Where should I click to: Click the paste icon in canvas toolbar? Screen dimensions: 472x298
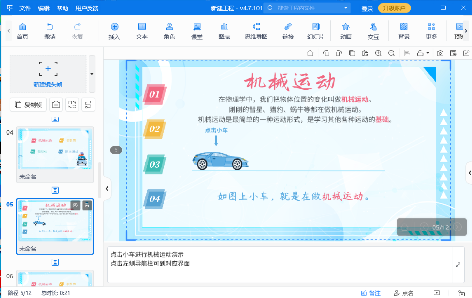pos(365,53)
